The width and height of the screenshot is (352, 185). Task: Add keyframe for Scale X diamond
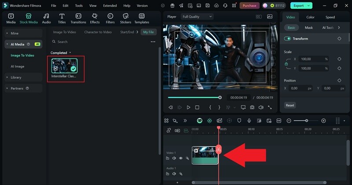click(x=339, y=59)
